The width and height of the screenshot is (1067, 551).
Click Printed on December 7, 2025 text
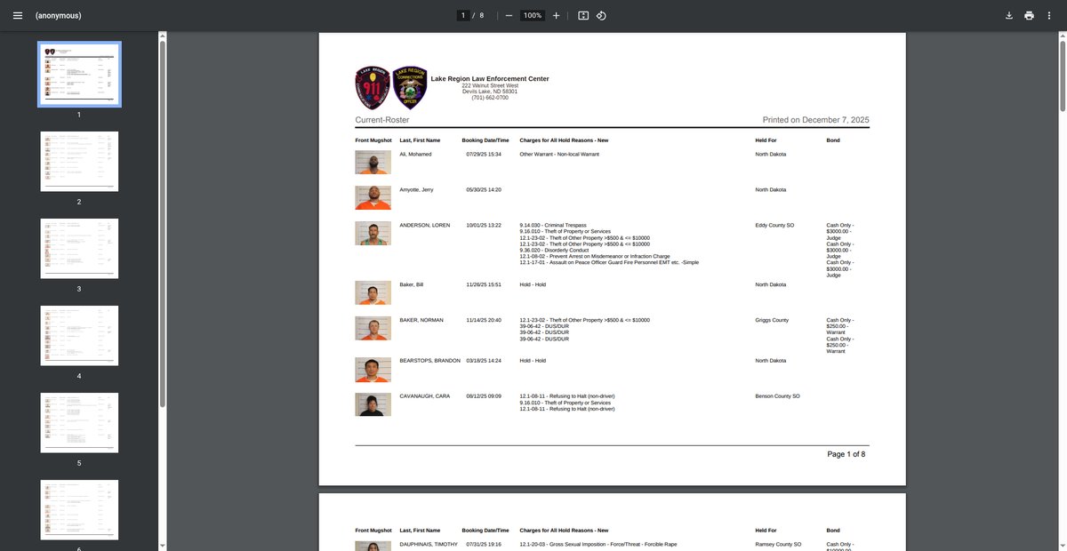(x=815, y=119)
